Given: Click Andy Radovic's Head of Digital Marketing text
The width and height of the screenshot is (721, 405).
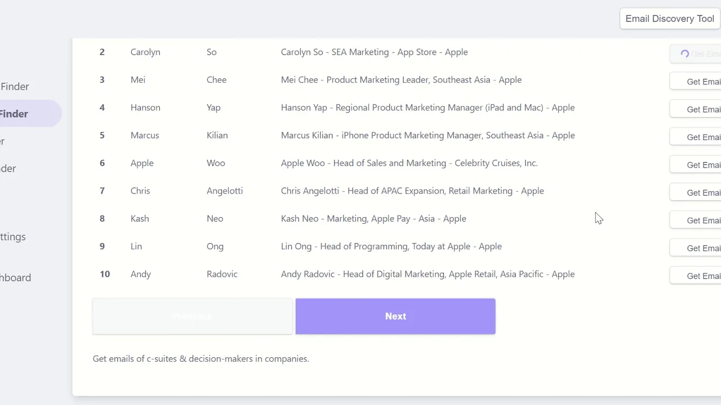Looking at the screenshot, I should 428,274.
